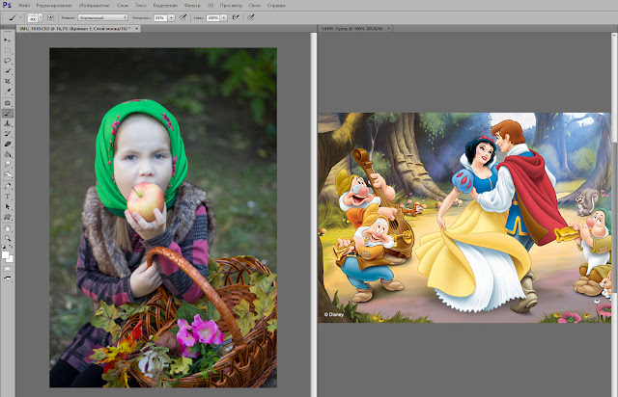618x397 pixels.
Task: Click the Photoshop Ps logo
Action: (x=7, y=5)
